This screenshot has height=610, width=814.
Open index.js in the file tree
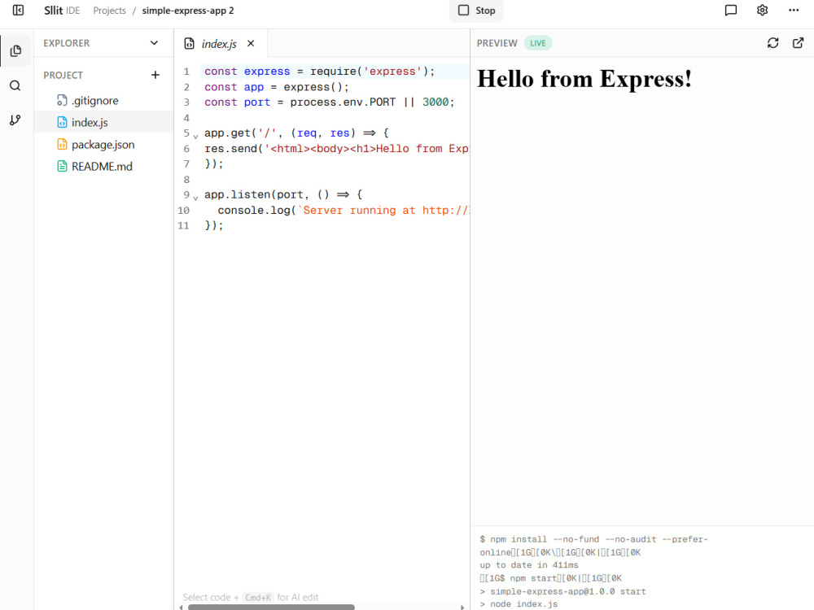click(103, 123)
